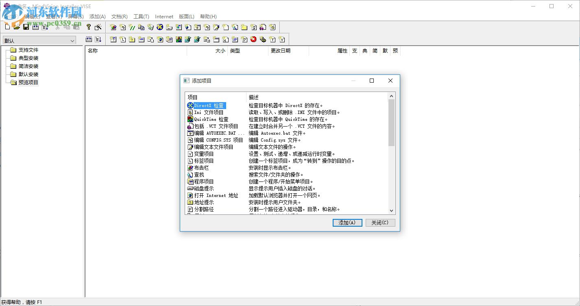Select 简洁安装 folder in the tree
The height and width of the screenshot is (306, 580).
click(28, 66)
